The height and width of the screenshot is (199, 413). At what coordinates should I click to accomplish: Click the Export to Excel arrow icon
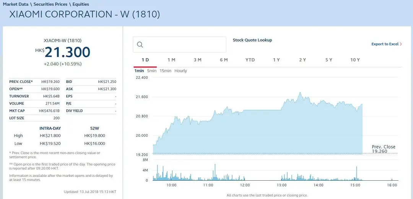point(401,44)
